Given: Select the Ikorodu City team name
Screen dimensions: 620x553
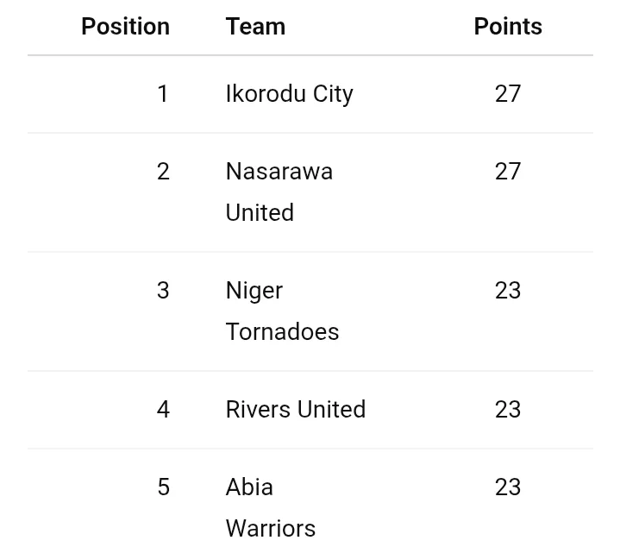Looking at the screenshot, I should point(289,94).
